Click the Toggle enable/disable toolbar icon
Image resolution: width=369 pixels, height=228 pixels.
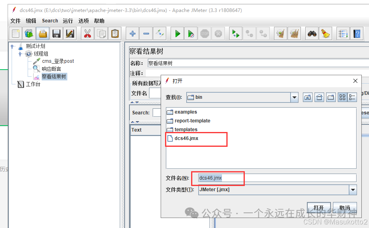pyautogui.click(x=160, y=34)
